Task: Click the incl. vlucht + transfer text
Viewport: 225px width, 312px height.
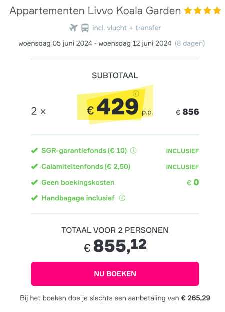Action: pos(126,28)
